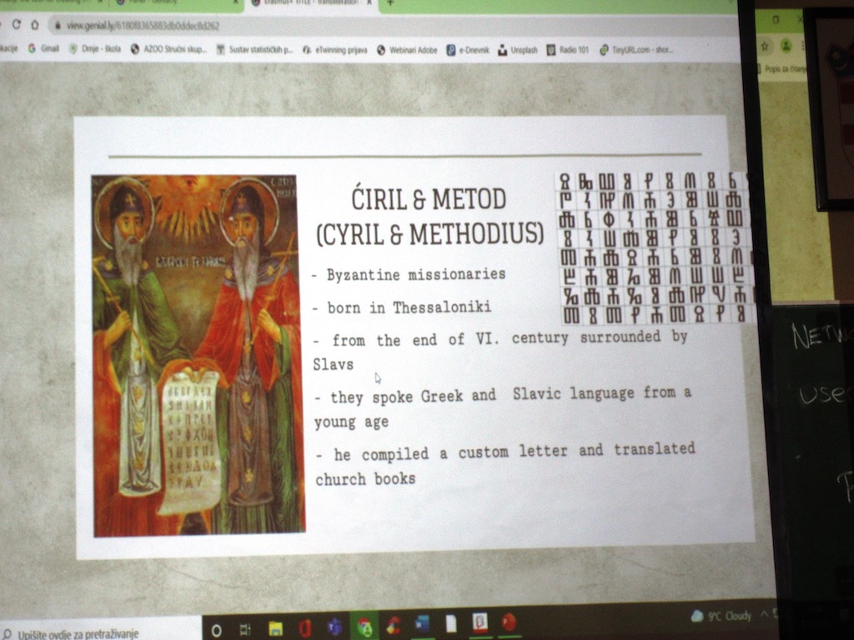Open the TinyURL.com bookmark

pos(636,50)
